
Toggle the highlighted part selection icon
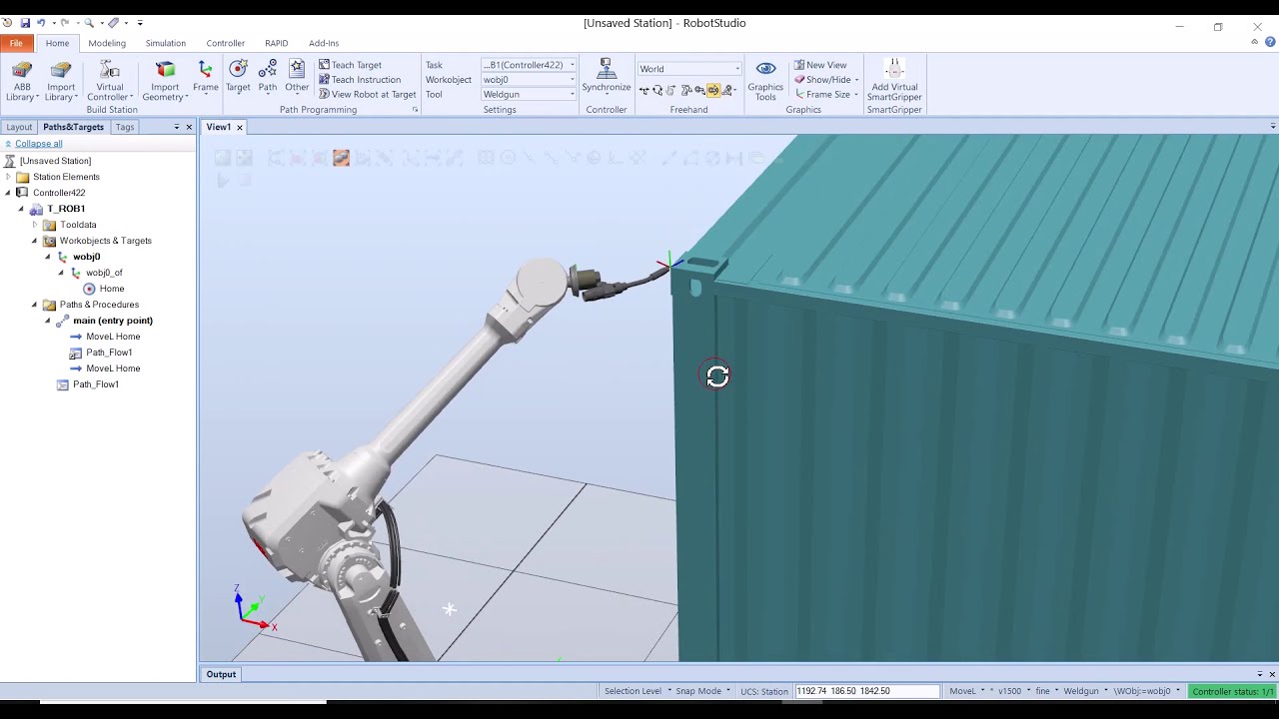click(341, 158)
